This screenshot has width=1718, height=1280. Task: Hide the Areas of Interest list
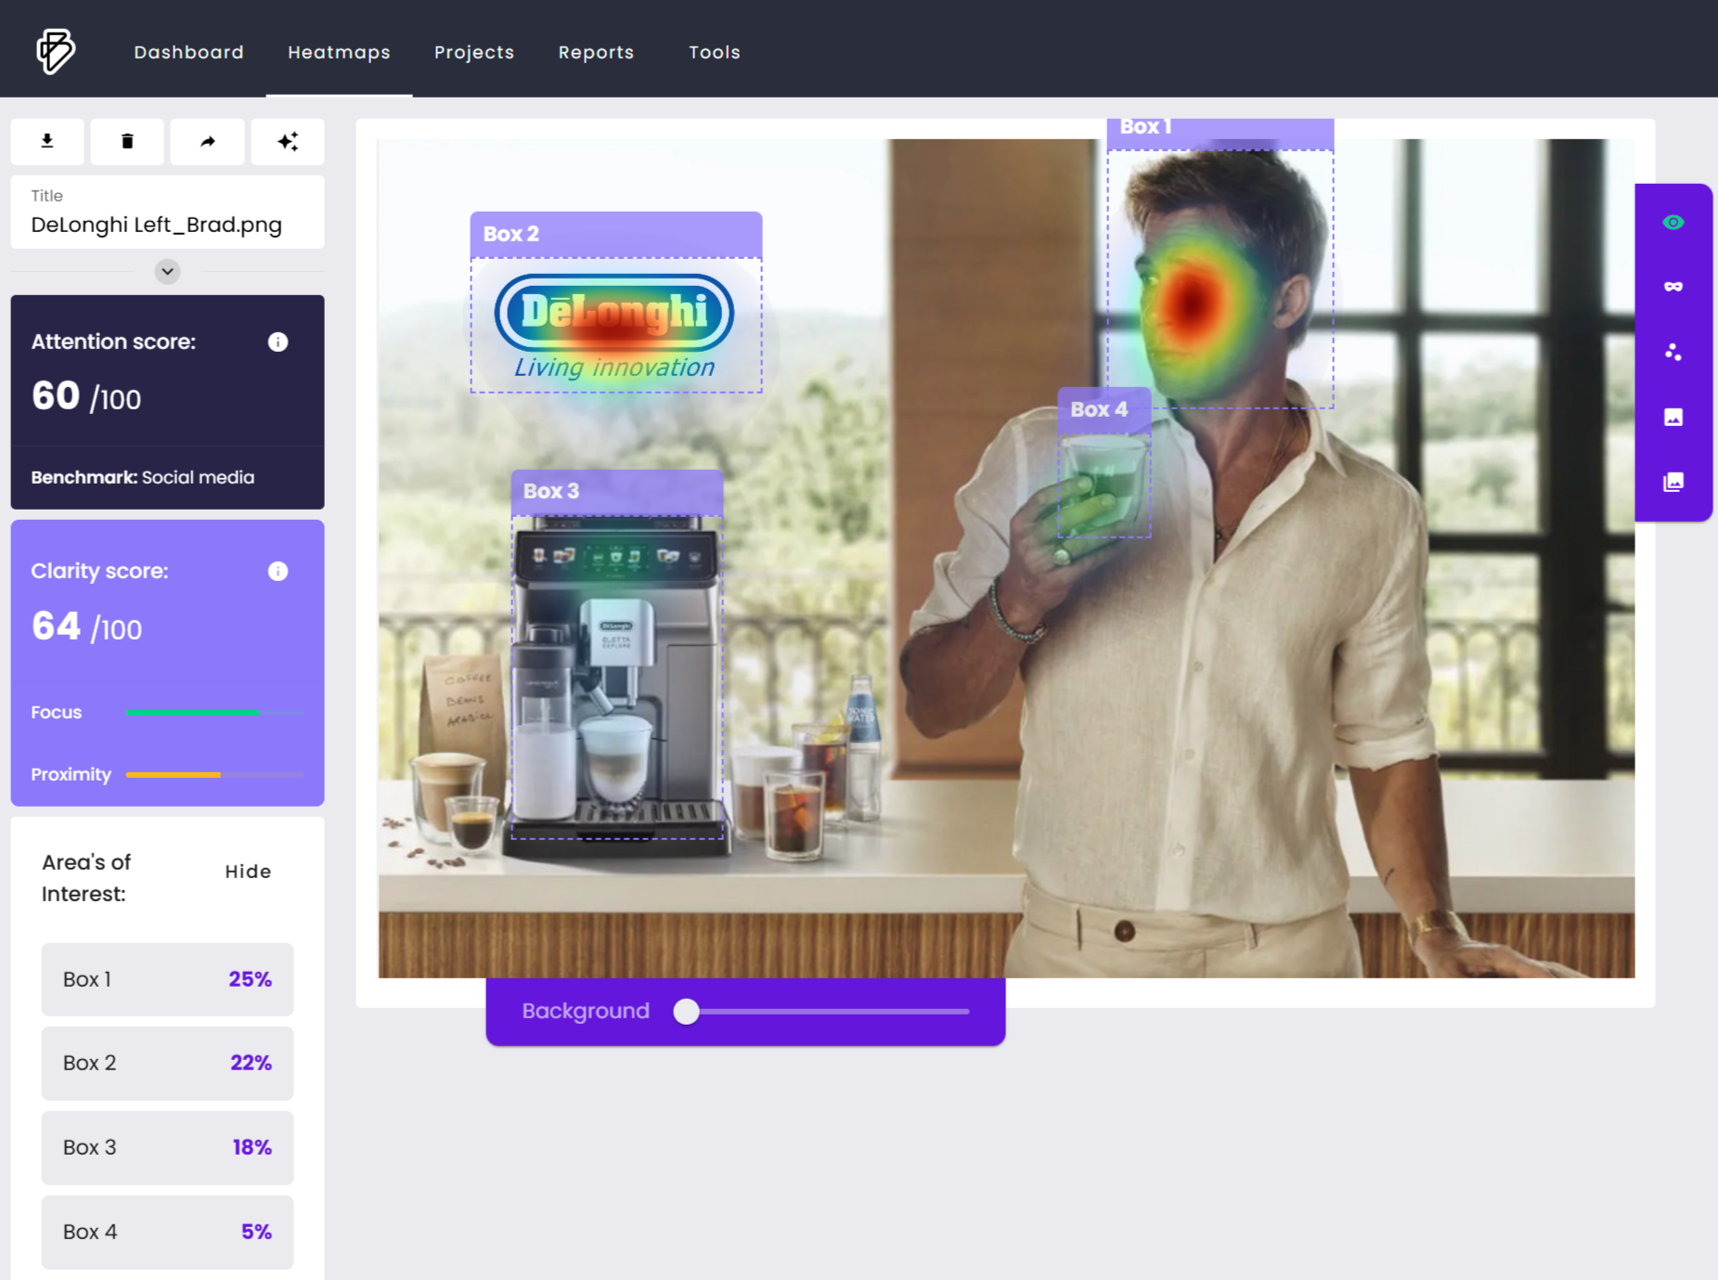click(248, 872)
